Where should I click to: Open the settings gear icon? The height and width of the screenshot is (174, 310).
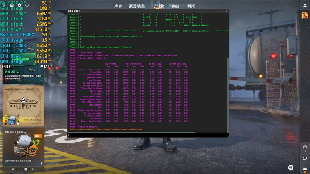coord(20,5)
